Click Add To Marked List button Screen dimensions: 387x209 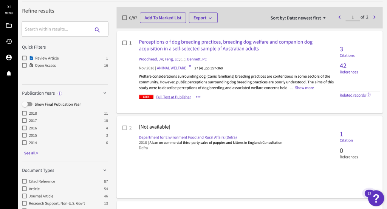coord(163,18)
